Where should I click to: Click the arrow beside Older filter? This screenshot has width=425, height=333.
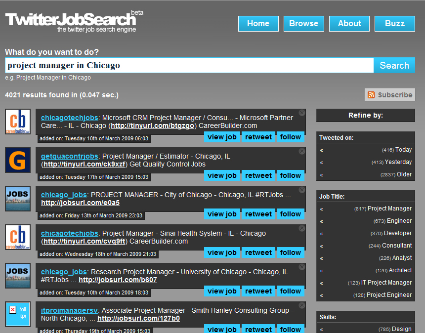click(321, 175)
